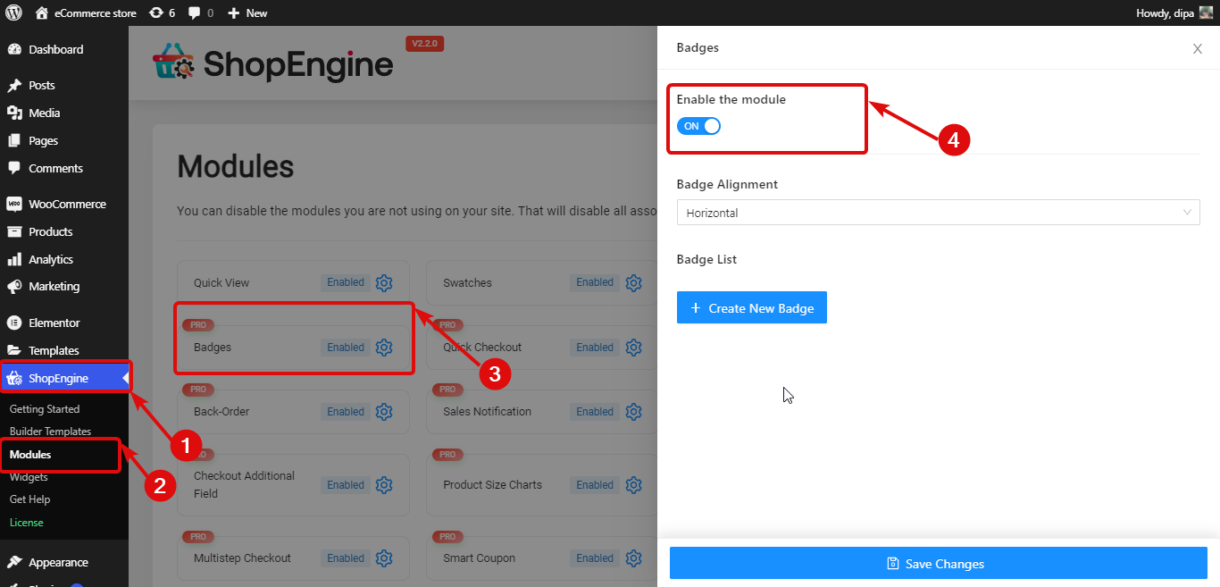The image size is (1220, 587).
Task: Click the Enabled status on Badges
Action: (x=346, y=348)
